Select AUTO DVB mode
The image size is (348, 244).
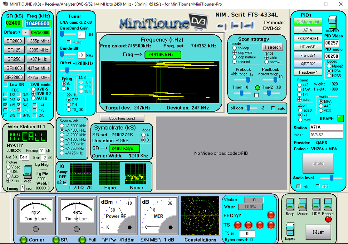[33, 98]
